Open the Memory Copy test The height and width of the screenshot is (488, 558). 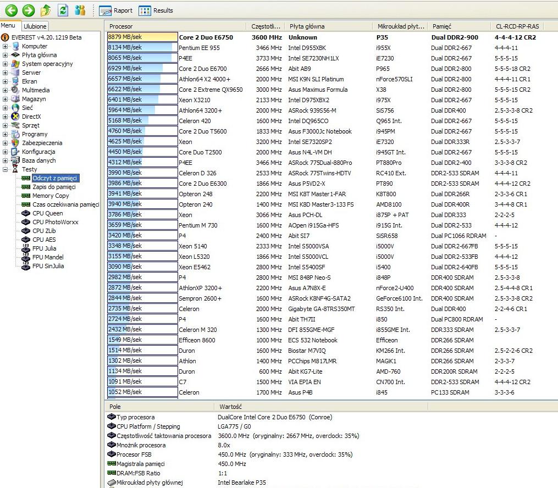(x=51, y=196)
